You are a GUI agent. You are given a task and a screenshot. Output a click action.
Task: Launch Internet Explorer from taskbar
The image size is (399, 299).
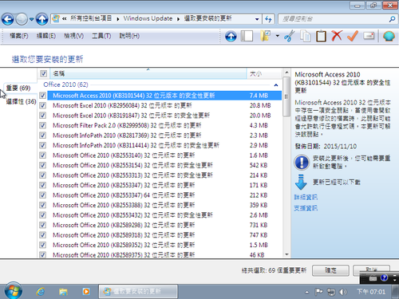tap(41, 292)
